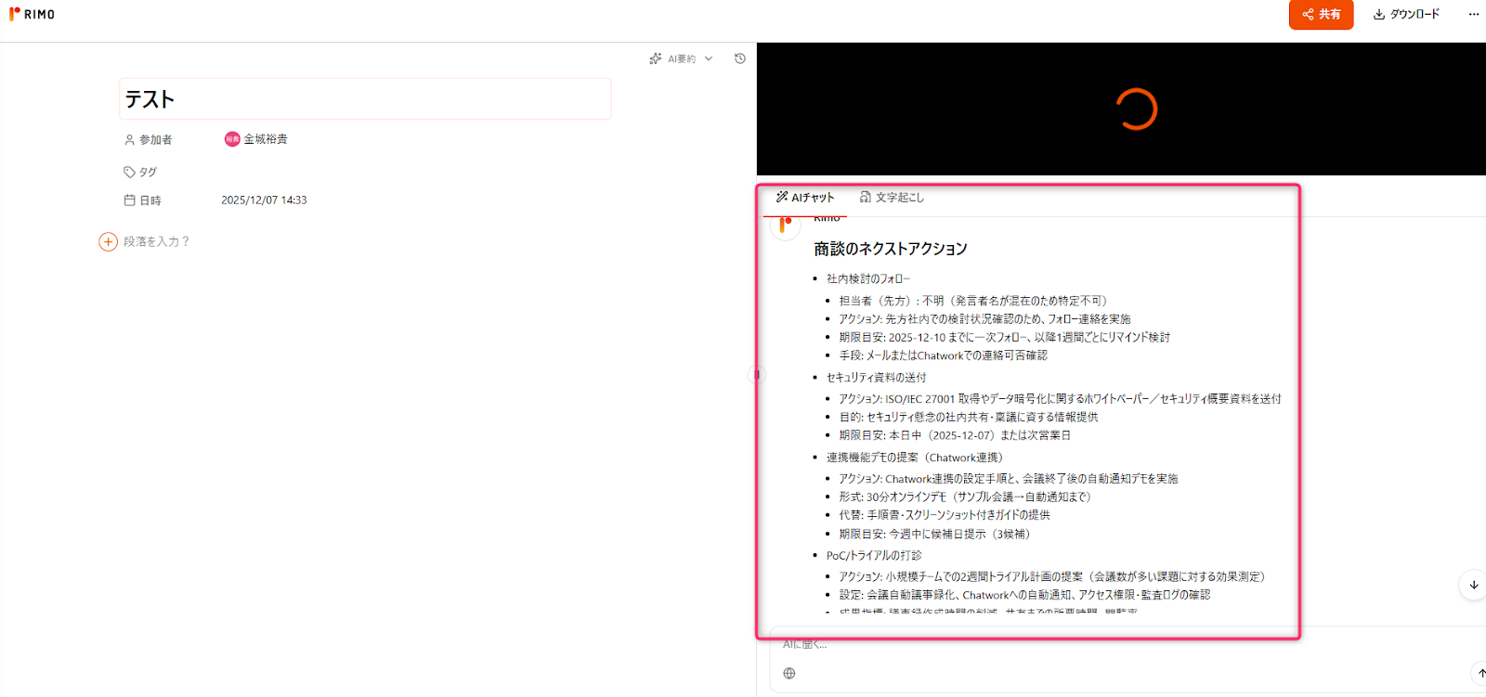Click the history clock icon

coord(740,58)
